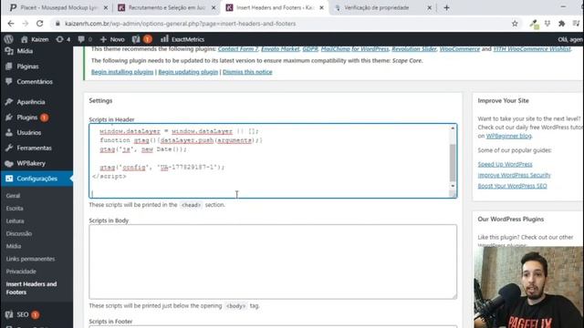
Task: Click the browser address bar URL
Action: click(181, 24)
